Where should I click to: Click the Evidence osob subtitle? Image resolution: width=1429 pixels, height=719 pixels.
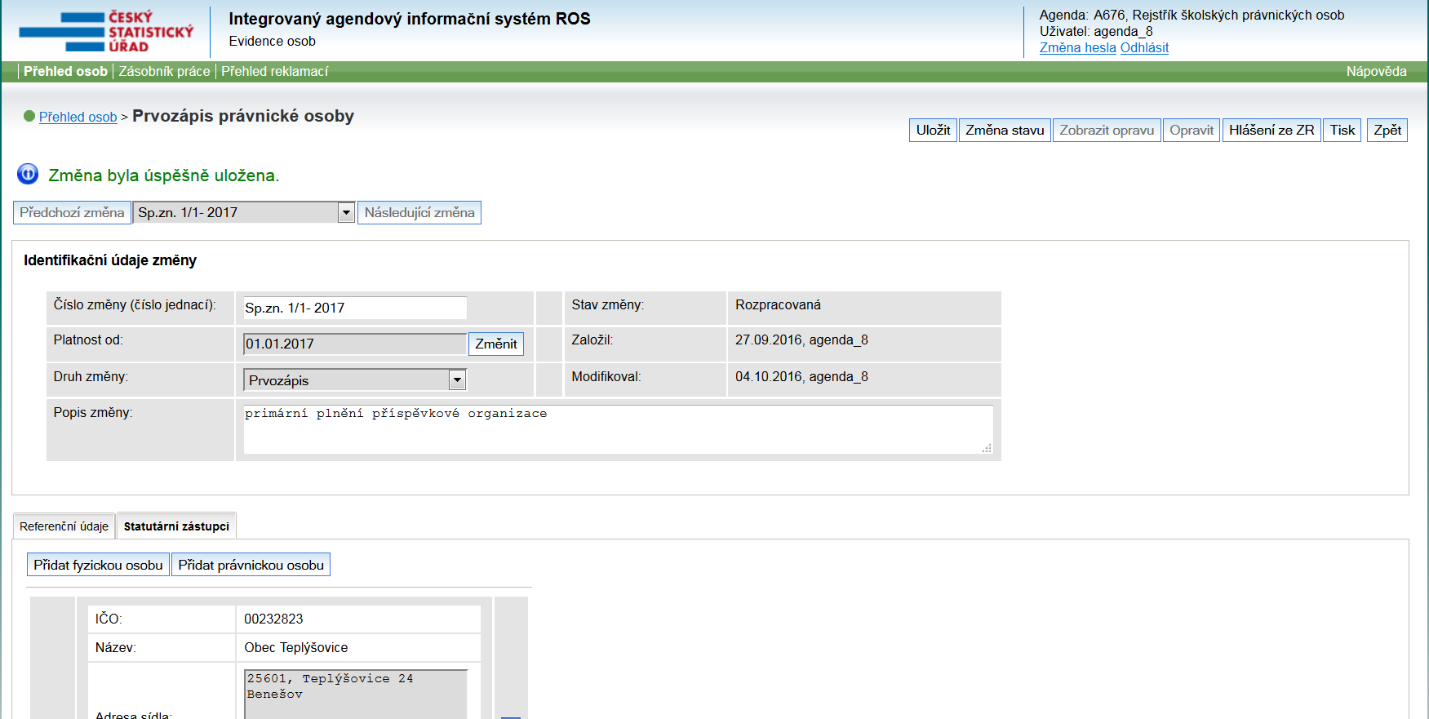click(x=272, y=42)
